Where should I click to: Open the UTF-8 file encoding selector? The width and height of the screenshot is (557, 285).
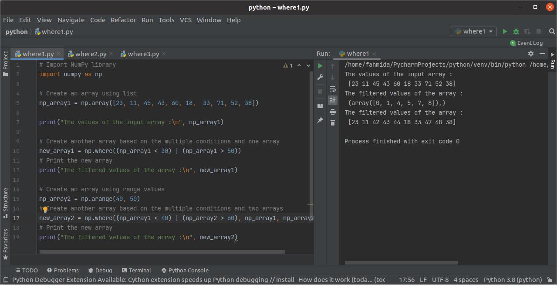[440, 280]
